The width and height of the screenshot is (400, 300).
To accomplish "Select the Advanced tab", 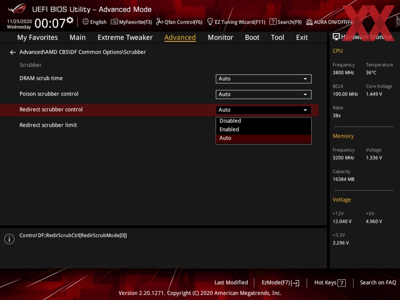I will [180, 37].
